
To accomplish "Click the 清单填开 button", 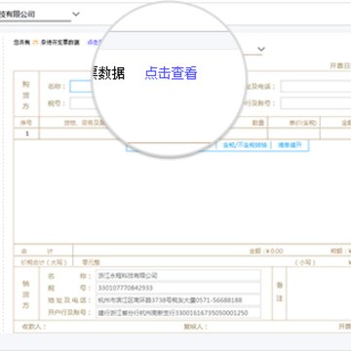I will point(290,145).
